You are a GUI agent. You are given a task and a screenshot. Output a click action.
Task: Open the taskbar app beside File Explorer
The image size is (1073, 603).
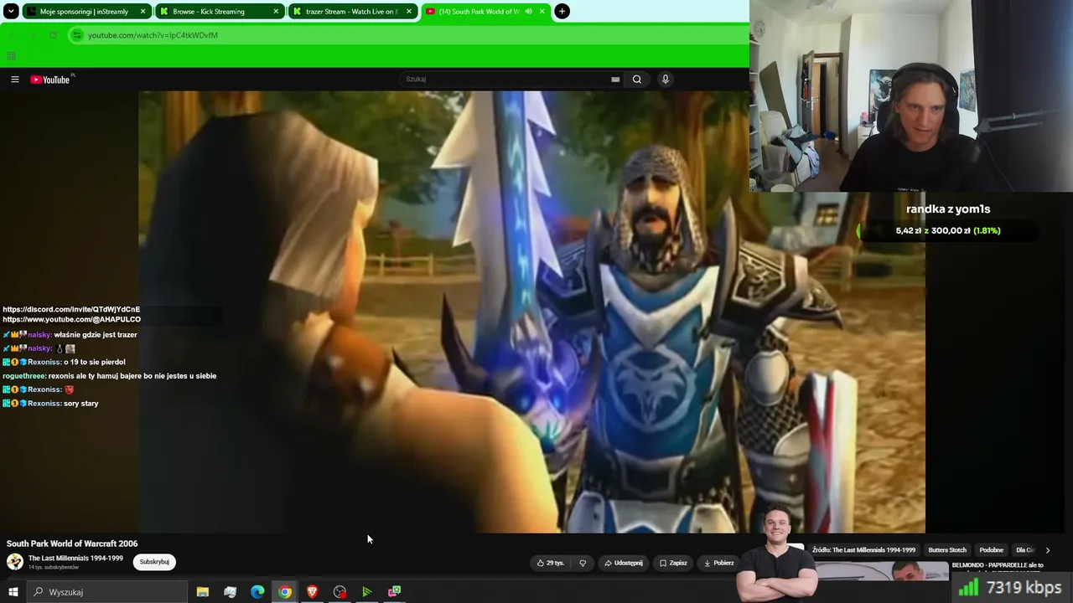[231, 592]
